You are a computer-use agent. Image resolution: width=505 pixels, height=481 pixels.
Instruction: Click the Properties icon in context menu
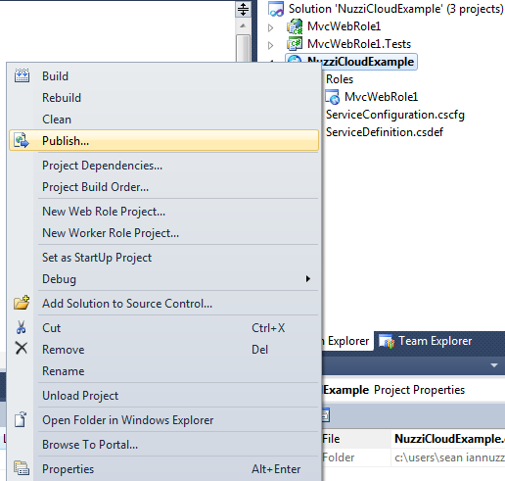tap(22, 468)
